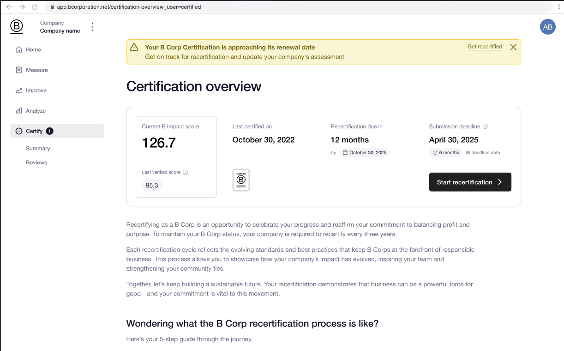Image resolution: width=564 pixels, height=351 pixels.
Task: Click the Company name text in header
Action: pos(60,31)
